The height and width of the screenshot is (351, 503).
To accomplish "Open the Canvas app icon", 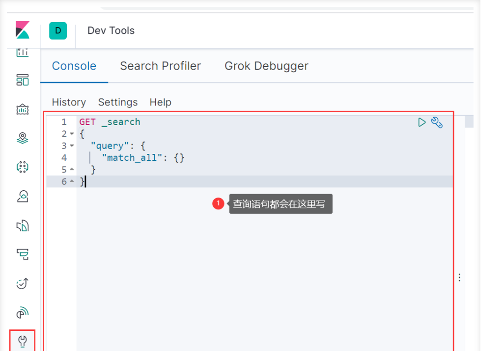I will point(23,109).
